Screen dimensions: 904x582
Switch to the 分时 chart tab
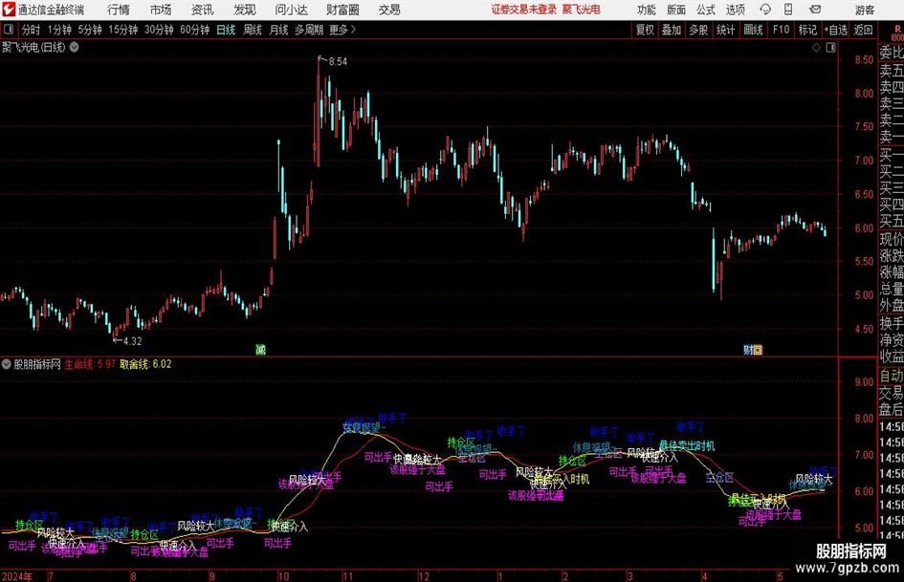(32, 30)
